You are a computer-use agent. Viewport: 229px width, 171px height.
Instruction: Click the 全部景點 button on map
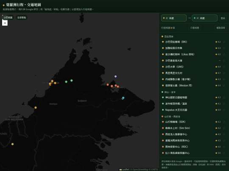pyautogui.click(x=22, y=17)
